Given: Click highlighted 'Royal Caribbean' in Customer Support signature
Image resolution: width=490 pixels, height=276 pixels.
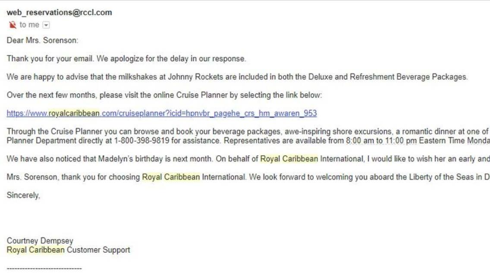Looking at the screenshot, I should click(x=36, y=250).
